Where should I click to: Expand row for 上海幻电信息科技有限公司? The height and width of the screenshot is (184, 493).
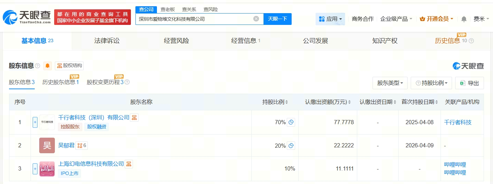(x=35, y=169)
